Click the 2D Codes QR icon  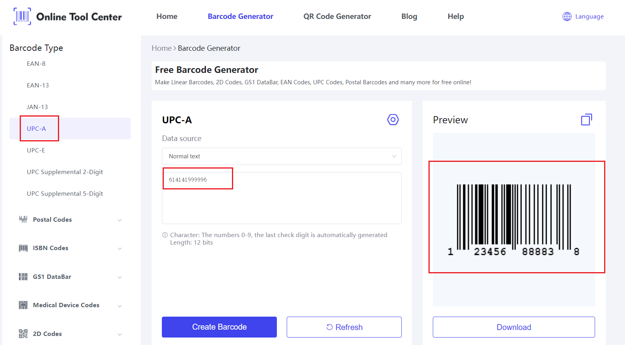23,334
